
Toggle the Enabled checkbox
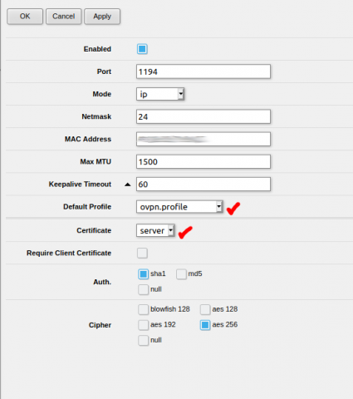pos(142,49)
